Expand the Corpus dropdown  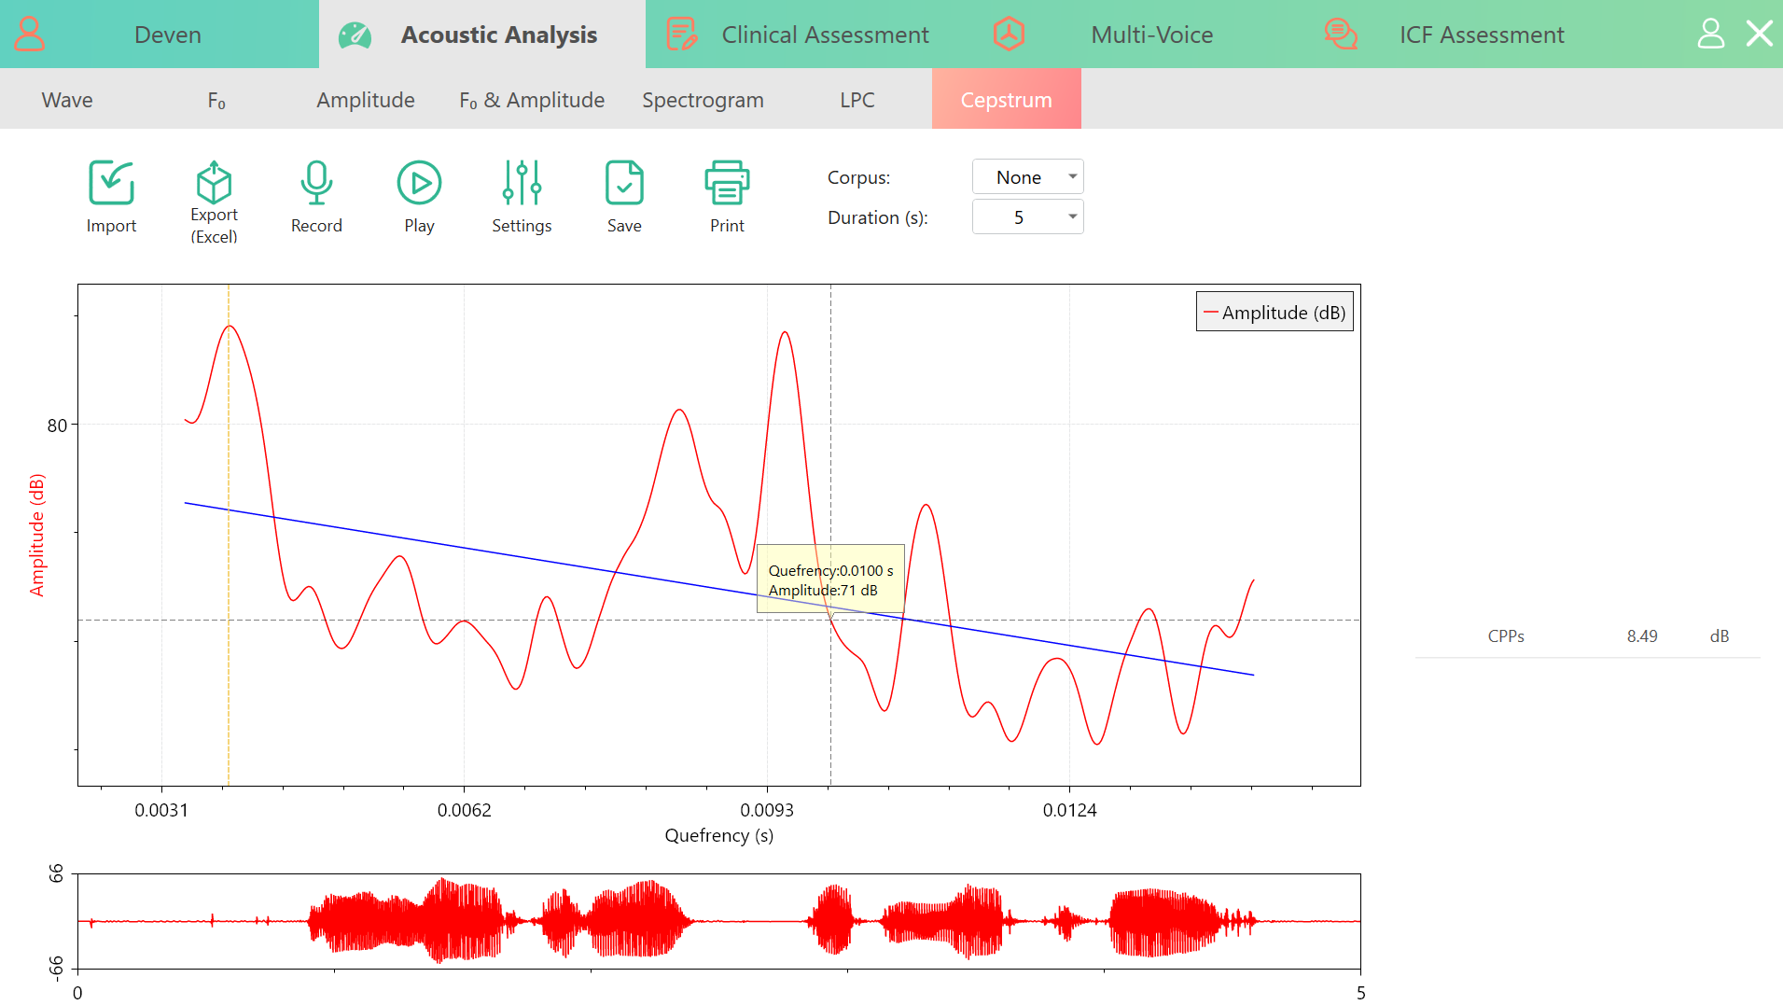[x=1027, y=176]
